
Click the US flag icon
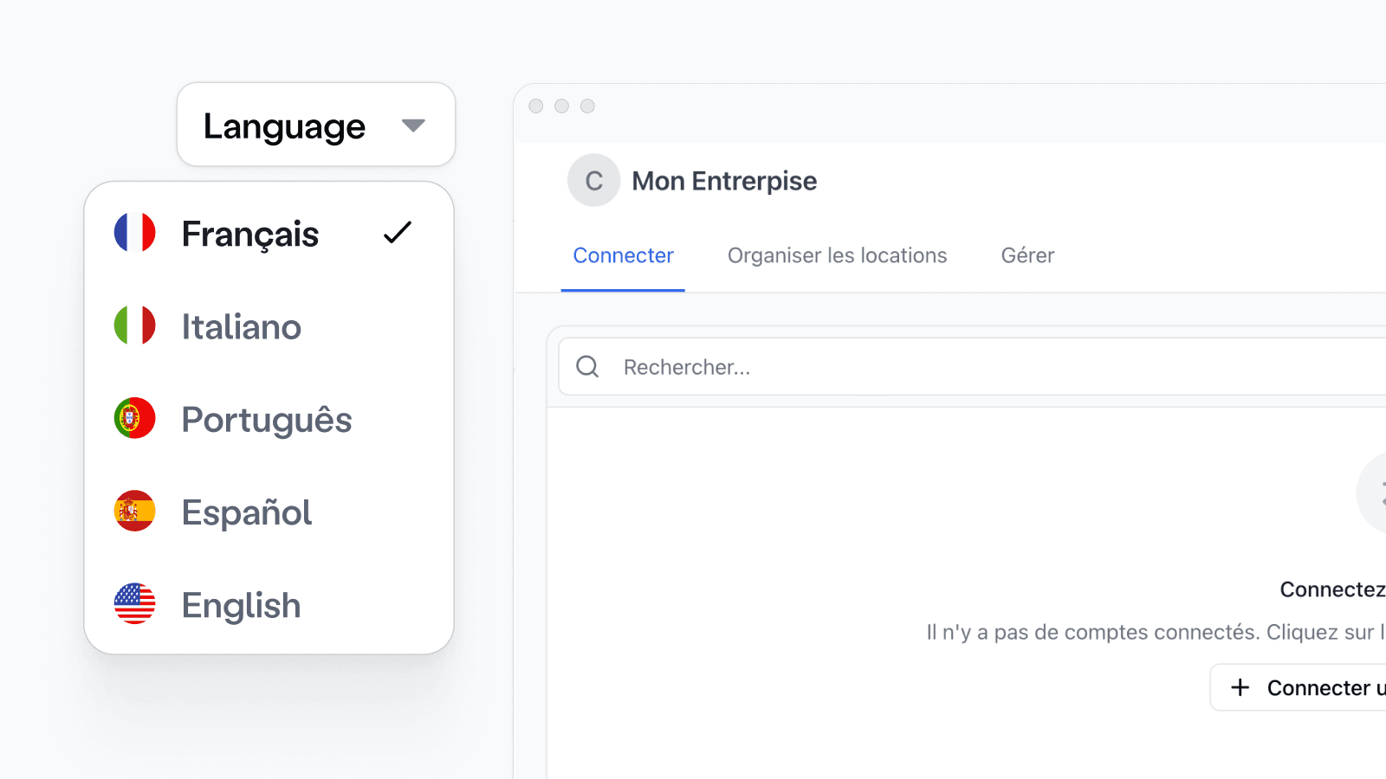pos(135,603)
